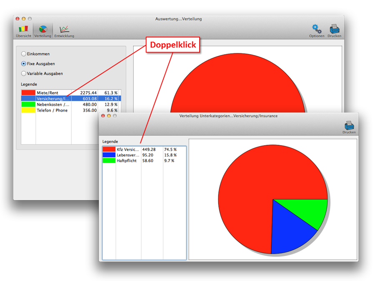This screenshot has width=375, height=281.
Task: Click the red Miete/Rent color swatch
Action: click(x=28, y=92)
